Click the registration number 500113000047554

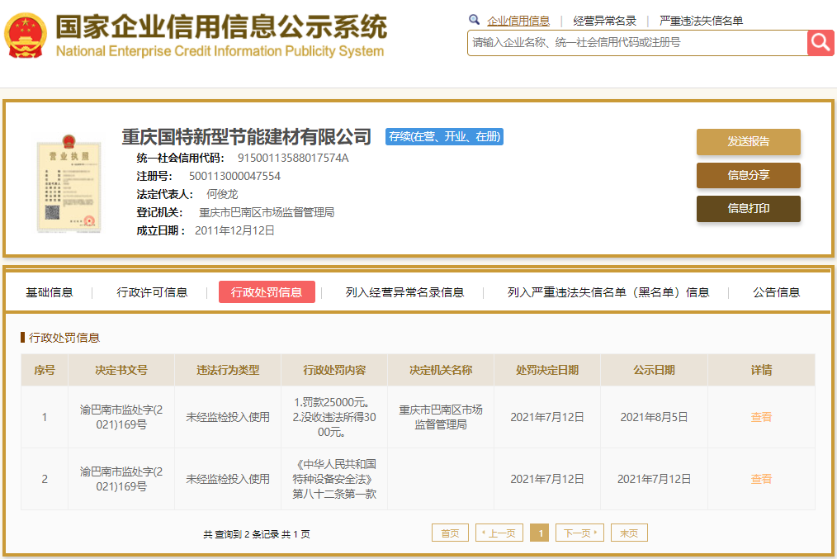(x=234, y=176)
